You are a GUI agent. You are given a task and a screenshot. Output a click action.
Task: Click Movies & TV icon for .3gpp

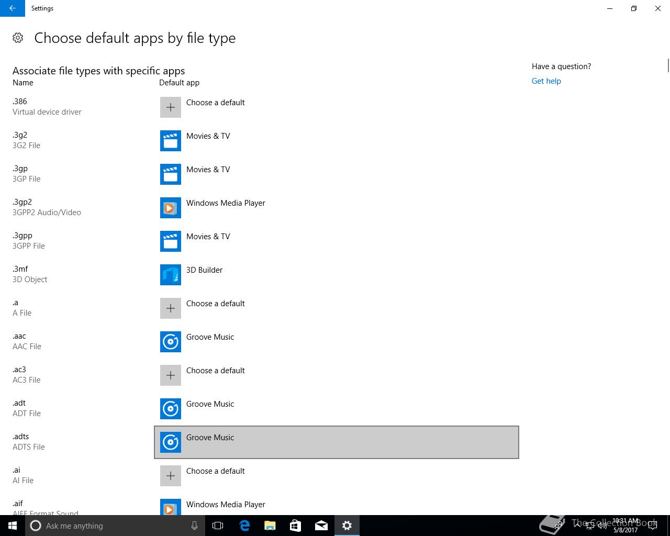(x=171, y=241)
